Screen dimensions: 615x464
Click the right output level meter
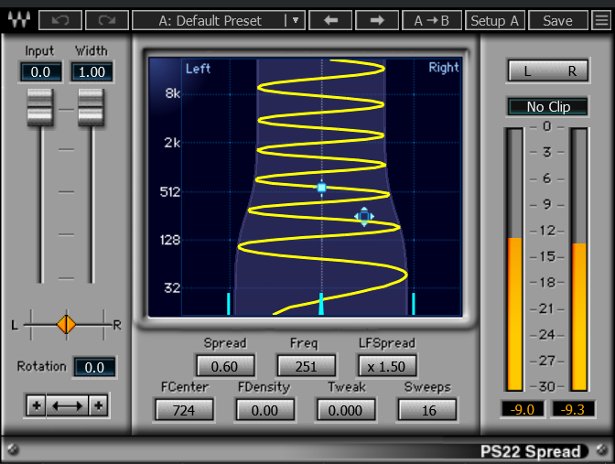click(579, 259)
